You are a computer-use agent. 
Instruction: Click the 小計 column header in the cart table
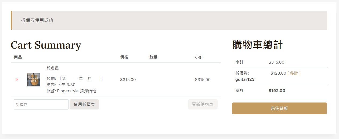(x=199, y=57)
